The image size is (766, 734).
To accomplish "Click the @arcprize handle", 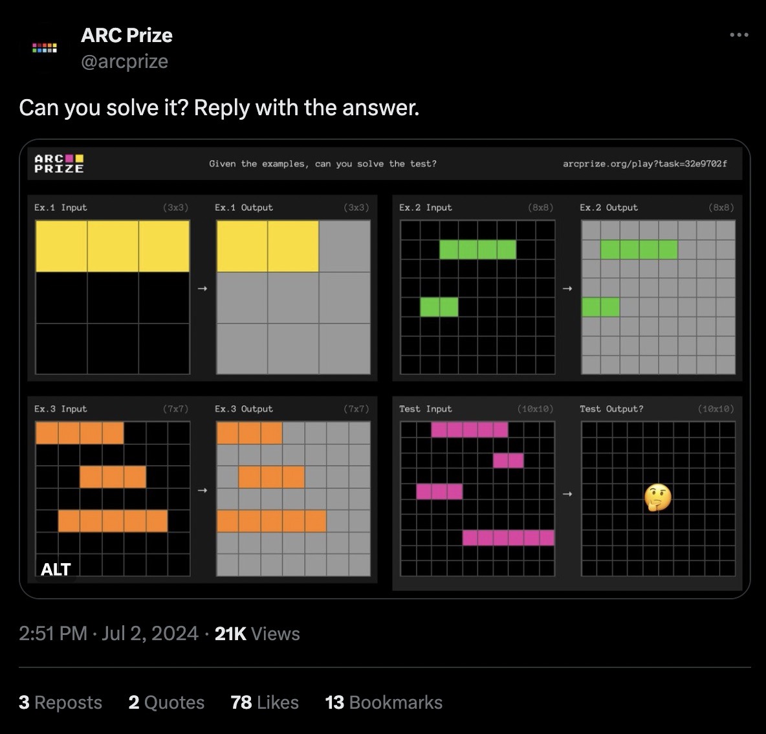I will click(124, 61).
